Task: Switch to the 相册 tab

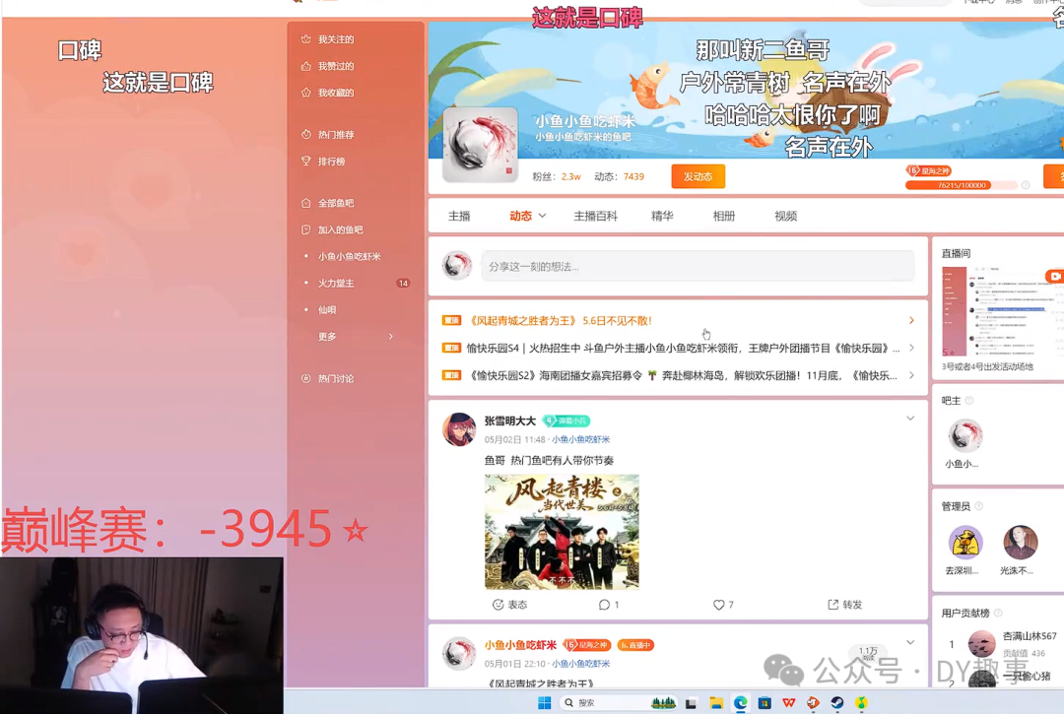Action: point(724,216)
